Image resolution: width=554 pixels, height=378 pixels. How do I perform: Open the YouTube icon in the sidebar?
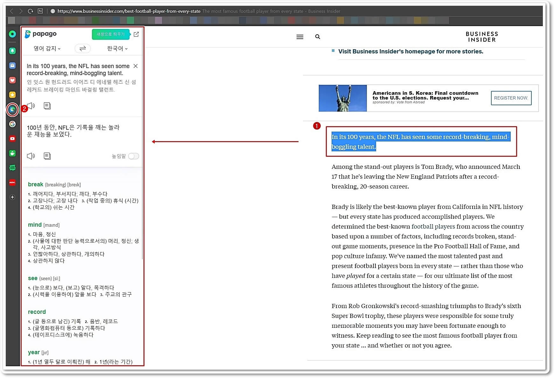tap(12, 139)
